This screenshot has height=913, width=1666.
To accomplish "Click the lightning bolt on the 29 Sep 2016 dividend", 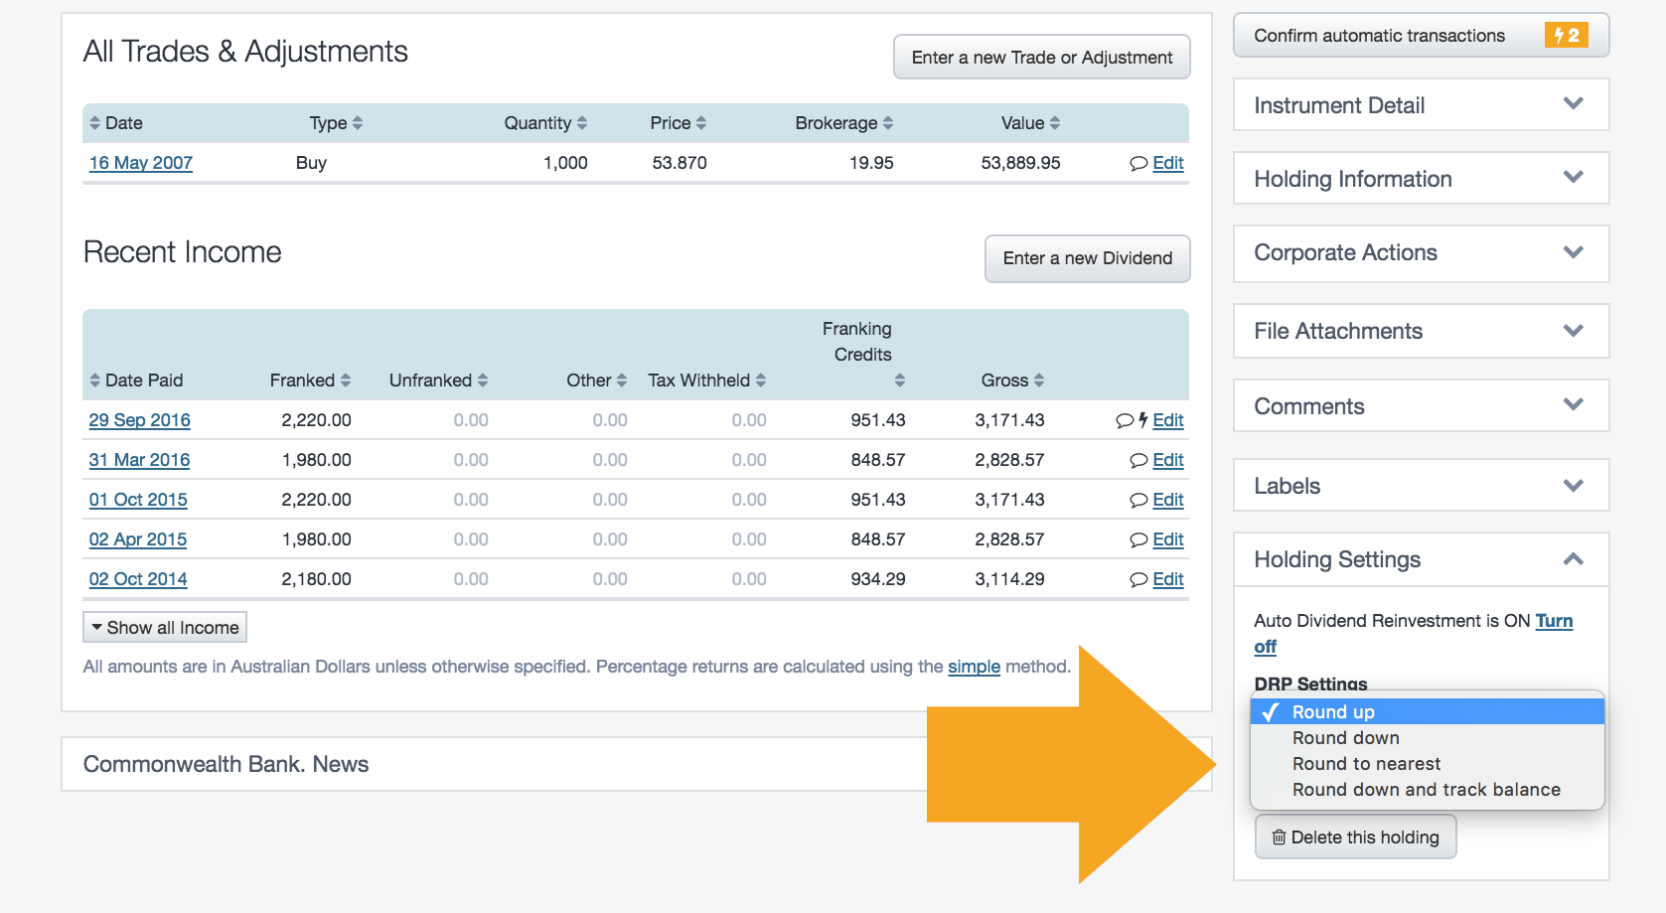I will click(1143, 420).
